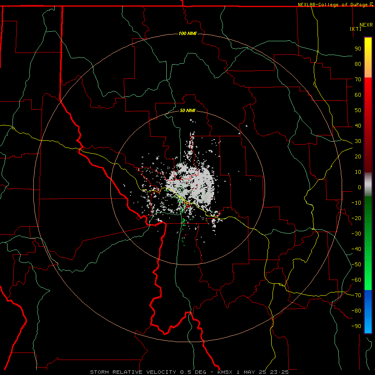
Task: Click the positive 10 value on velocity scale
Action: 358,172
